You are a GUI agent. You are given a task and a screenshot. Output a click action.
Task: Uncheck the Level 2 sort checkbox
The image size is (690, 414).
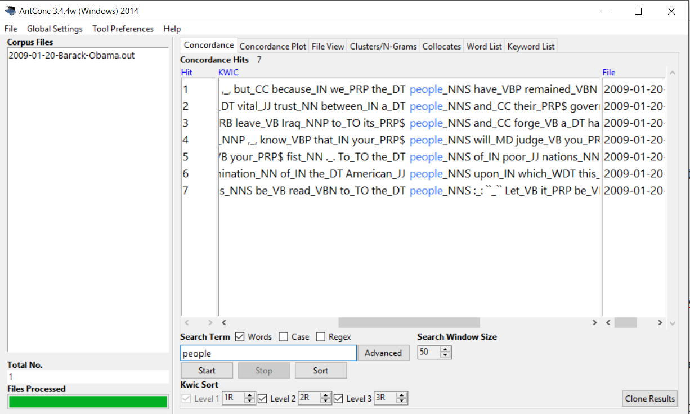coord(262,398)
